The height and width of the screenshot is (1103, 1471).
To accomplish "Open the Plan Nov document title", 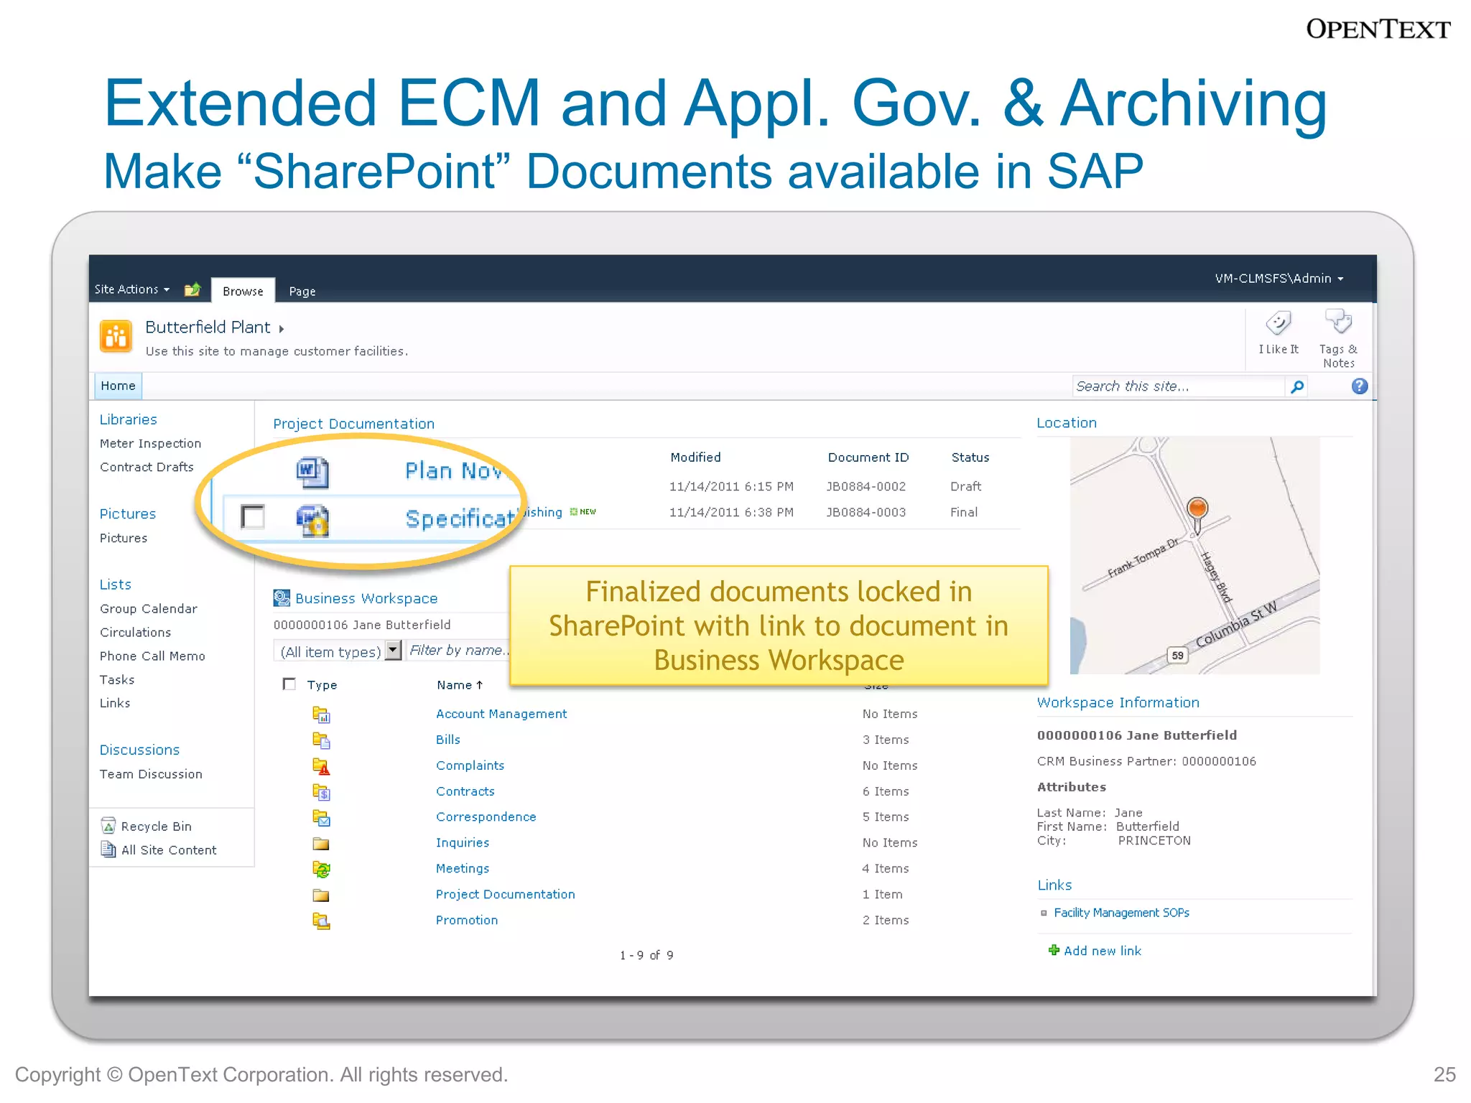I will [455, 471].
